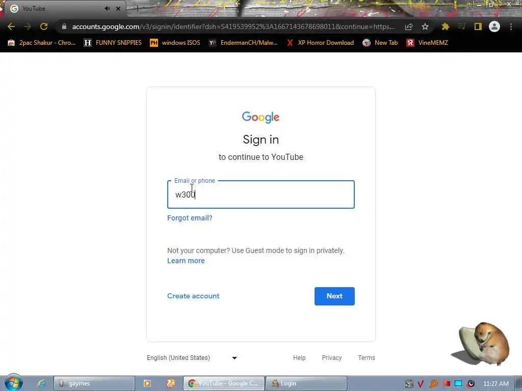Open the windows ISOS bookmark
This screenshot has width=522, height=391.
point(175,43)
